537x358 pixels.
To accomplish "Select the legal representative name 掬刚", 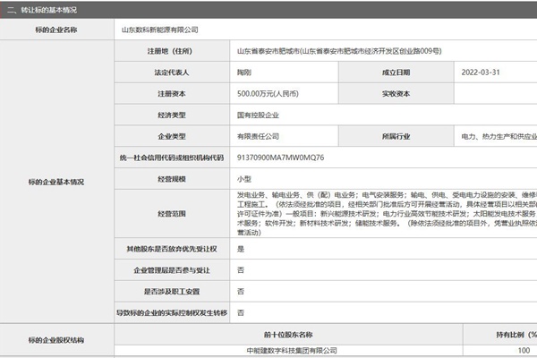I will point(245,72).
